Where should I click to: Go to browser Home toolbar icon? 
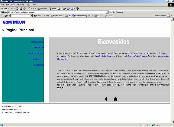(x=24, y=8)
